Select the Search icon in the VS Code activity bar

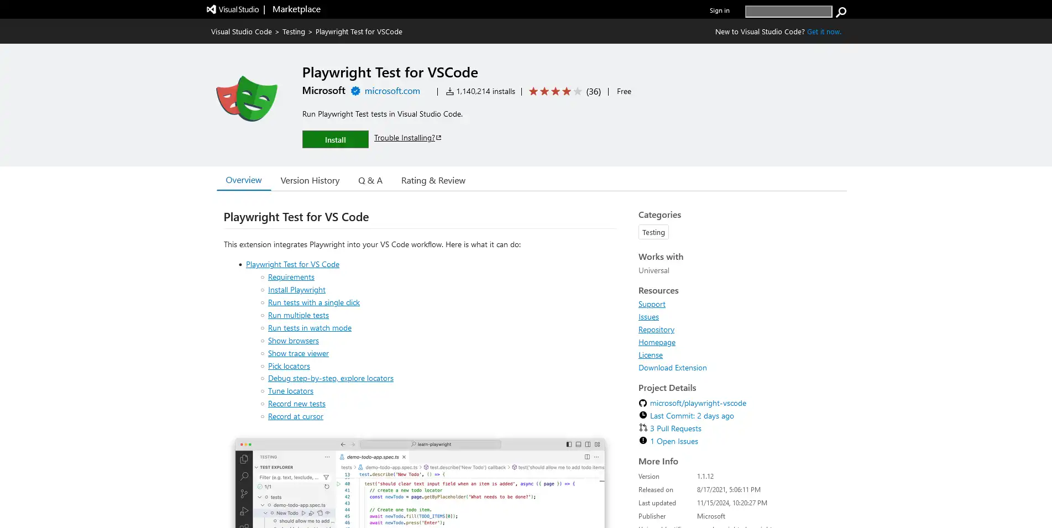click(x=244, y=475)
